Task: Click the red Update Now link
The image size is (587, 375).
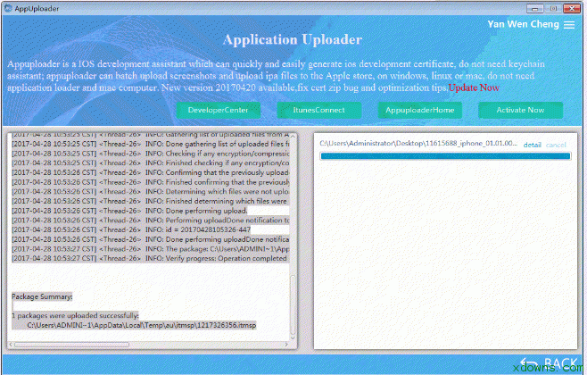Action: [474, 87]
